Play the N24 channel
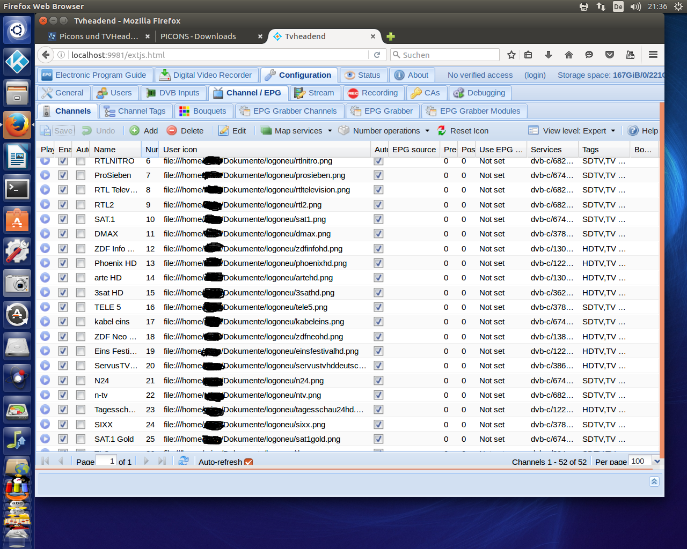Image resolution: width=687 pixels, height=549 pixels. pyautogui.click(x=45, y=380)
